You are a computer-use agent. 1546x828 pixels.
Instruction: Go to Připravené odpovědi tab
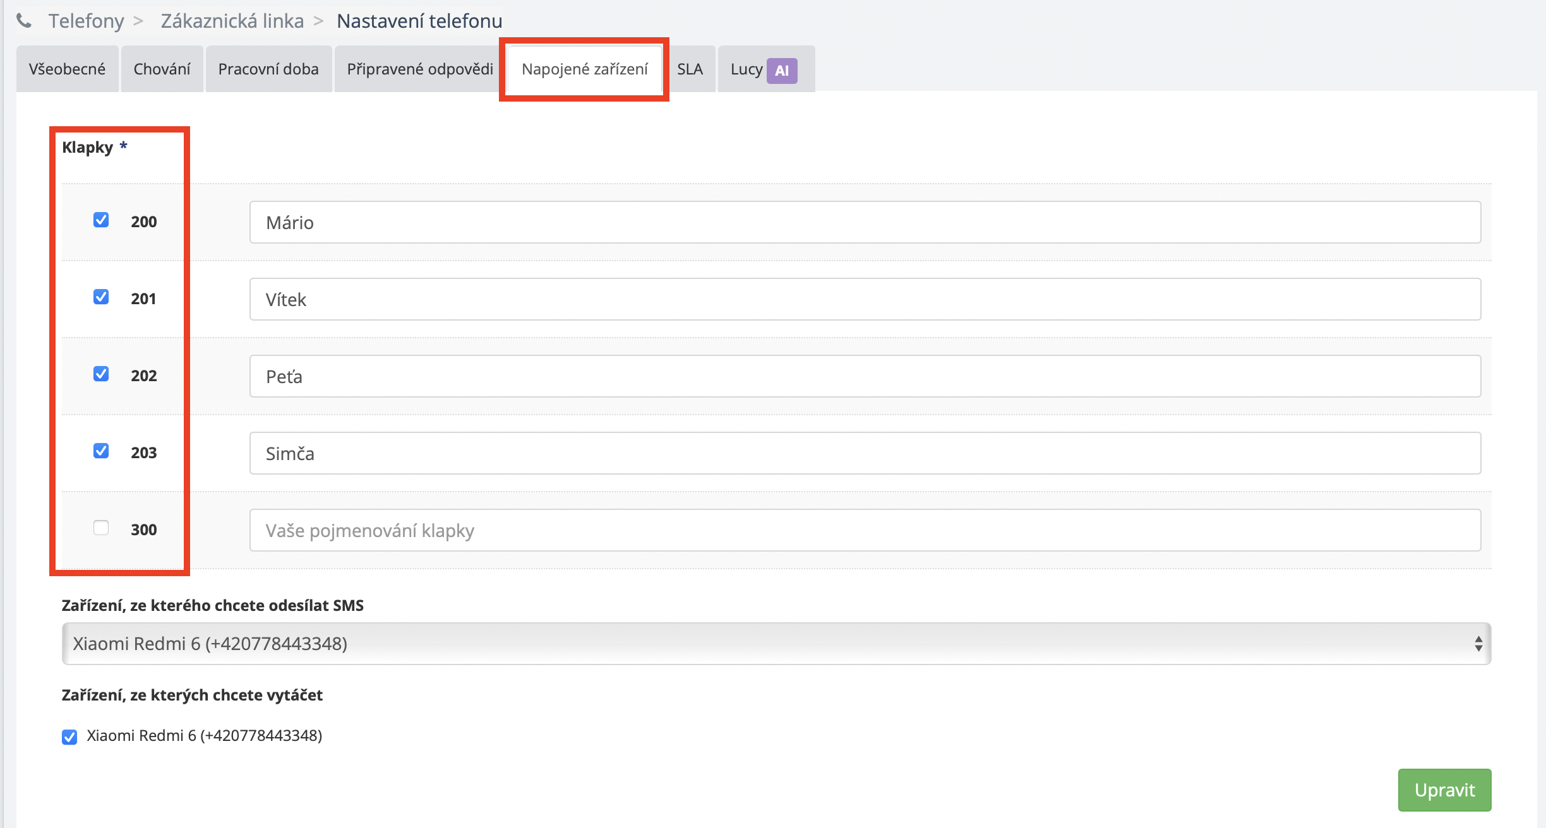[x=420, y=69]
